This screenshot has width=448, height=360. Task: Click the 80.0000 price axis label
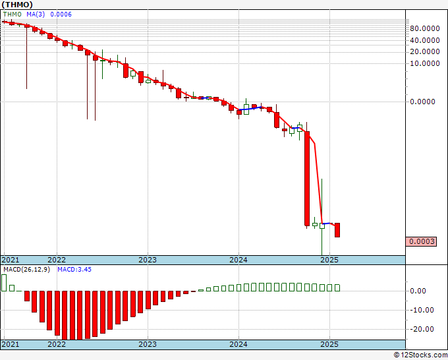pyautogui.click(x=424, y=28)
